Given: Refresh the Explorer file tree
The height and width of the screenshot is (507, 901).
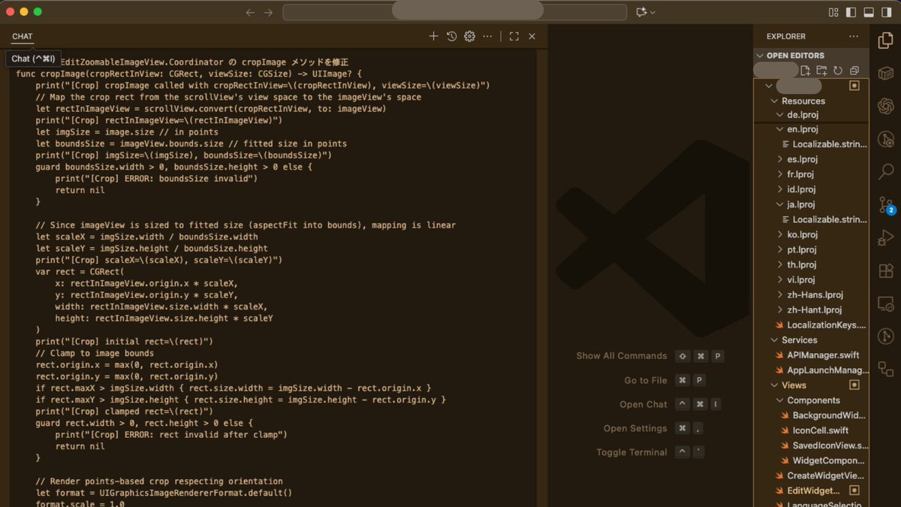Looking at the screenshot, I should tap(838, 71).
